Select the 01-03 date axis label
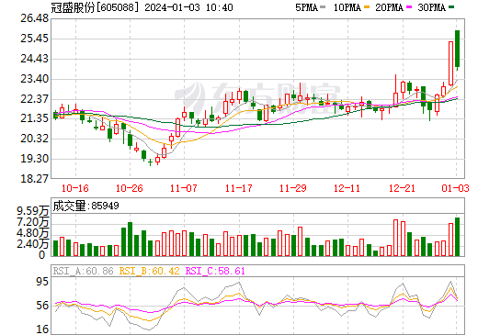Viewport: 478px width, 335px height. (x=455, y=188)
